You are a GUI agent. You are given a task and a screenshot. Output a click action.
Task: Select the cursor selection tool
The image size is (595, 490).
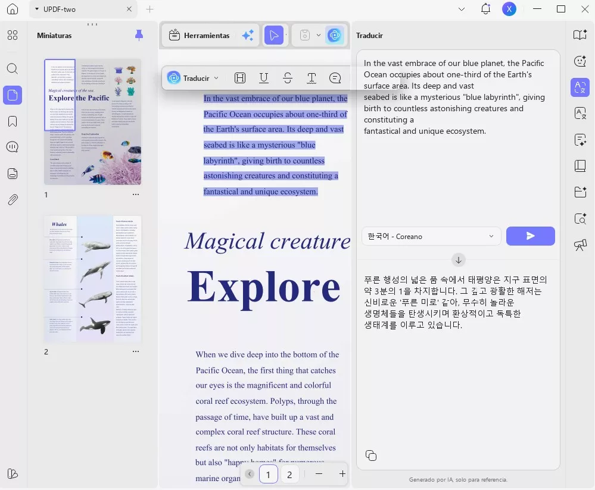pos(273,35)
